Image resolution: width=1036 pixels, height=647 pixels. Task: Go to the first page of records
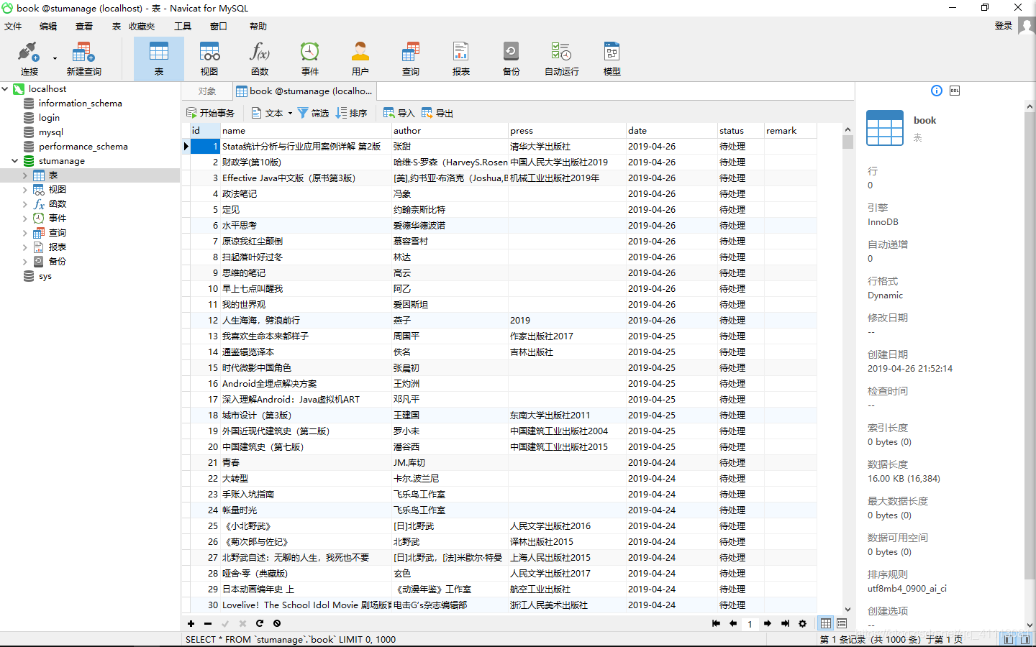click(716, 623)
